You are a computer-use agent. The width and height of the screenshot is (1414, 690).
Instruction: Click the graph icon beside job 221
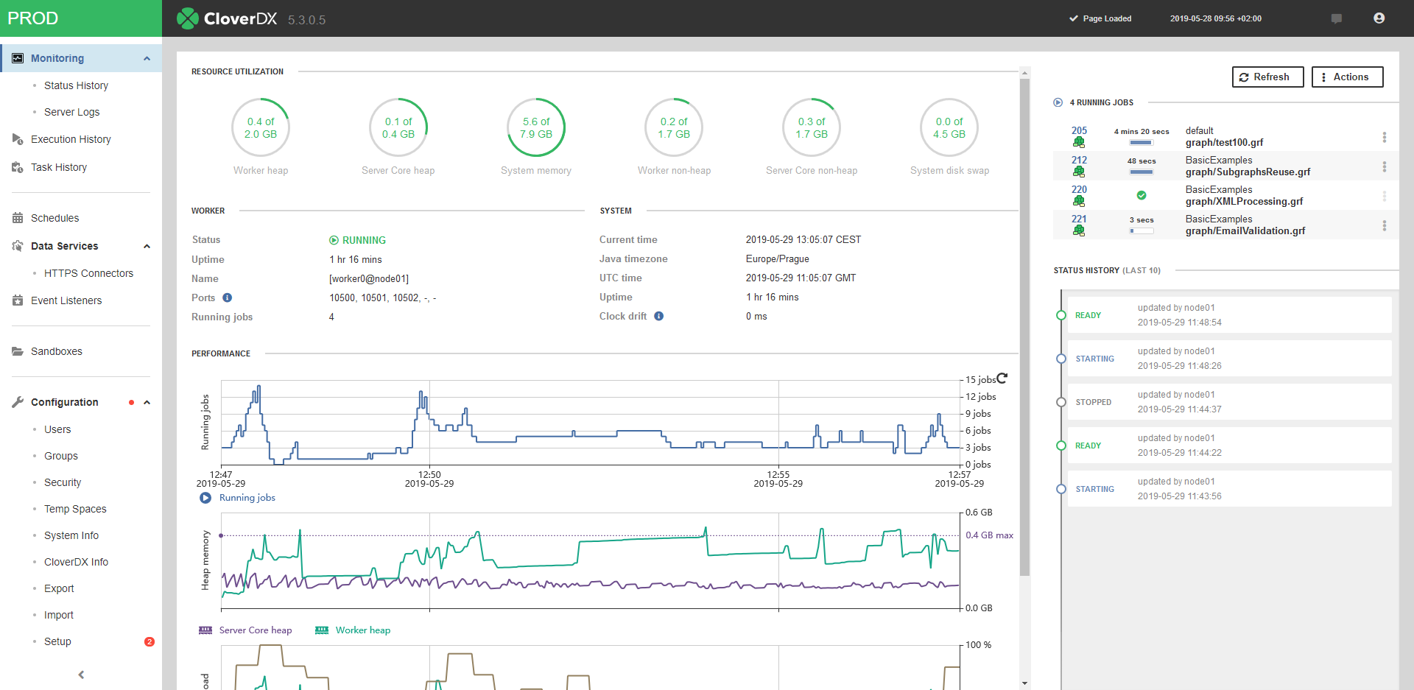click(1079, 230)
